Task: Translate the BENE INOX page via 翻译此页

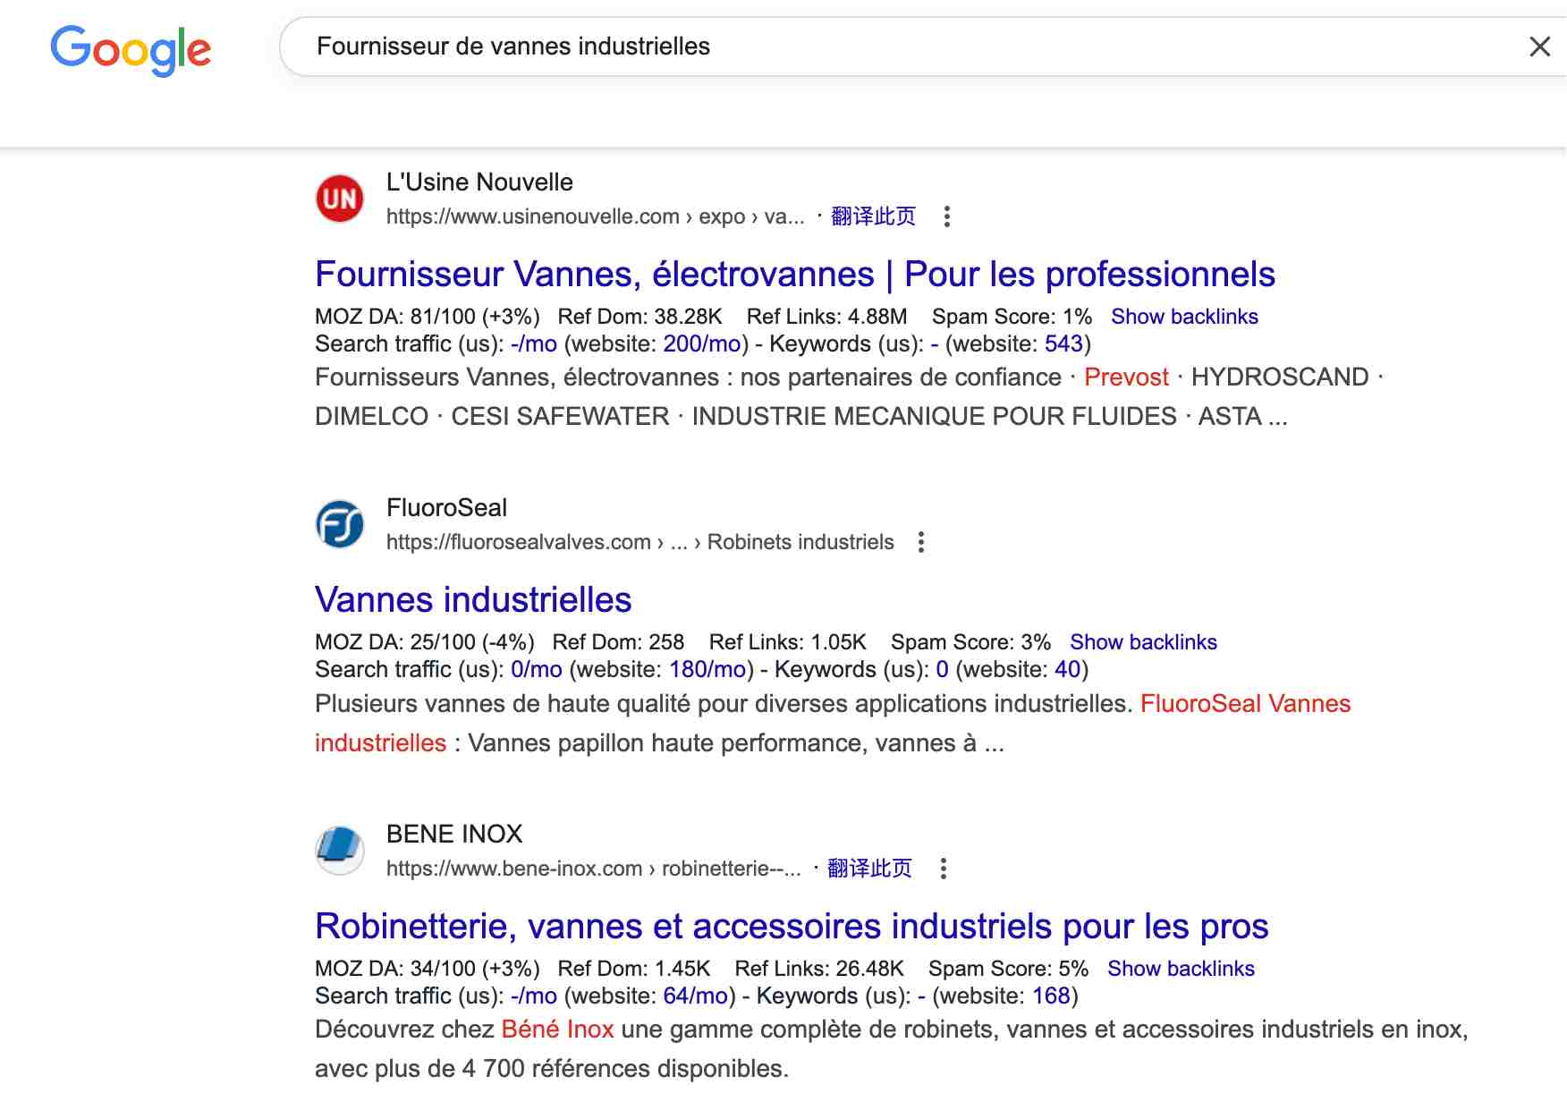Action: point(869,869)
